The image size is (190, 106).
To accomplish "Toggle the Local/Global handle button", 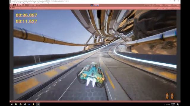I will [x=38, y=5].
